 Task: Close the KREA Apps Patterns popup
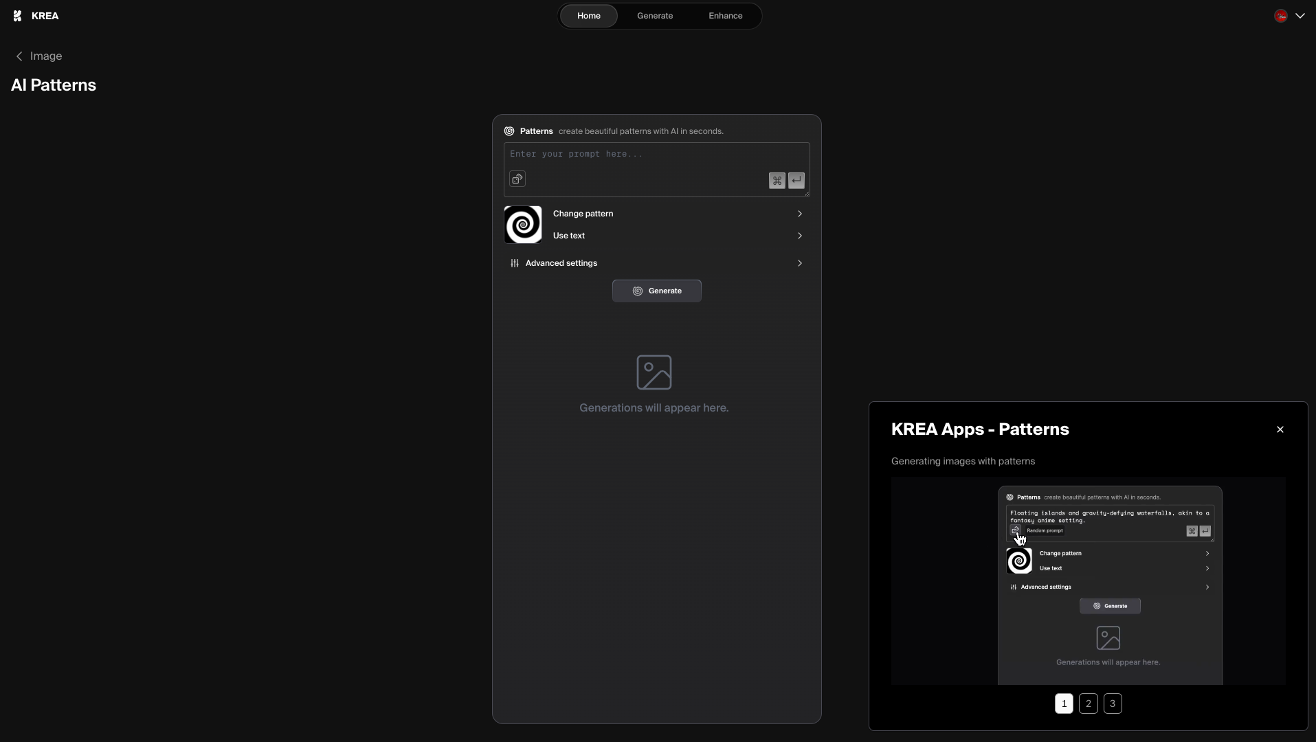tap(1280, 429)
